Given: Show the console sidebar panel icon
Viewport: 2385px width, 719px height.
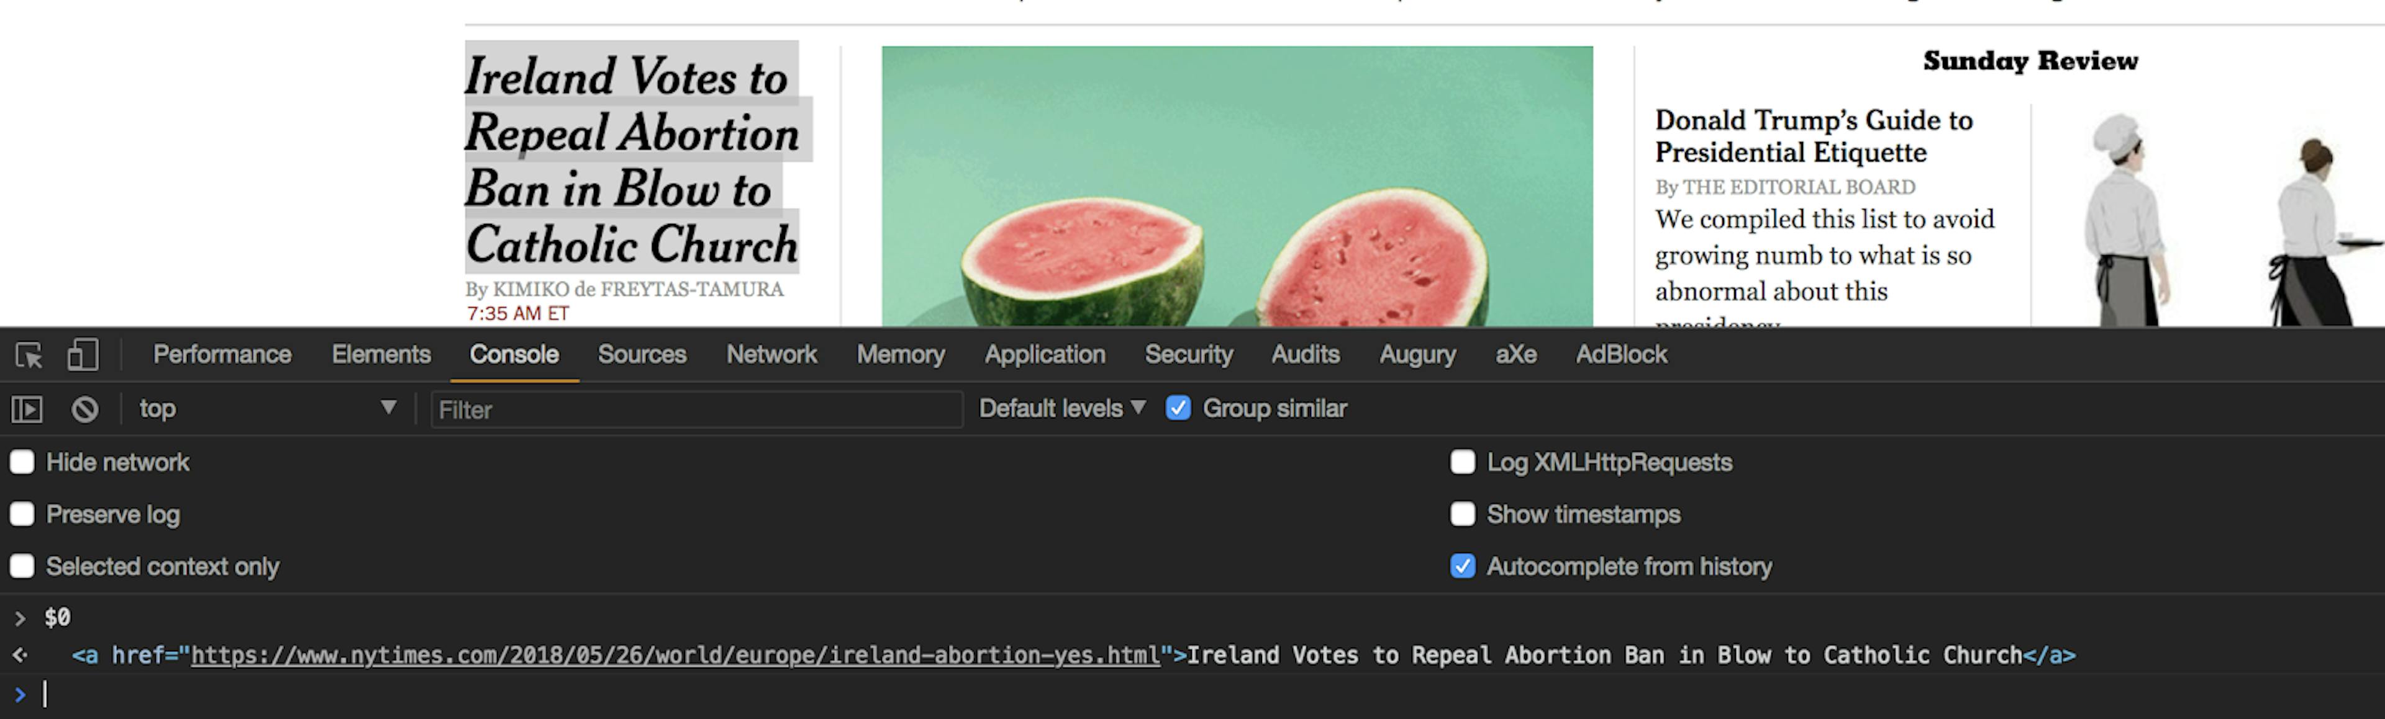Looking at the screenshot, I should 27,409.
